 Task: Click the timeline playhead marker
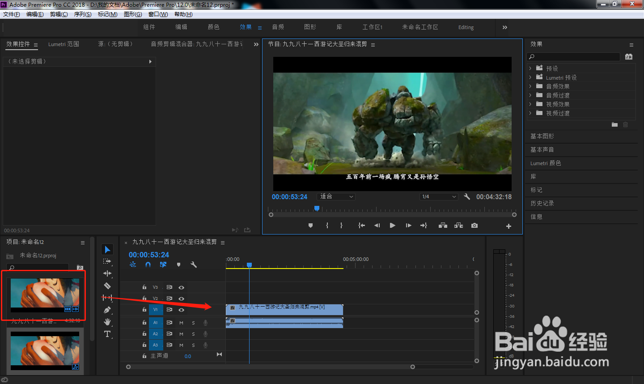[x=250, y=265]
